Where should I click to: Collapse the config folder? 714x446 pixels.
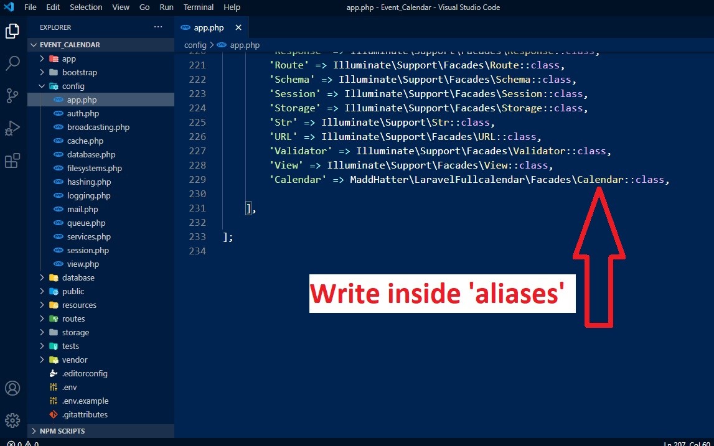(73, 86)
